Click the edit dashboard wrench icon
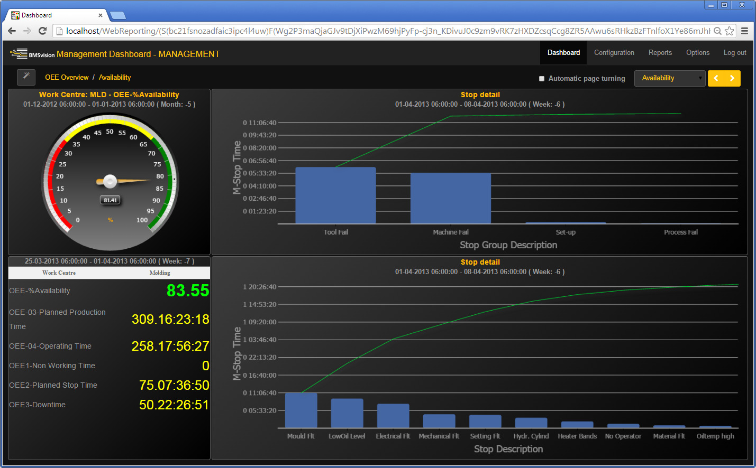Viewport: 756px width, 468px height. click(x=26, y=77)
